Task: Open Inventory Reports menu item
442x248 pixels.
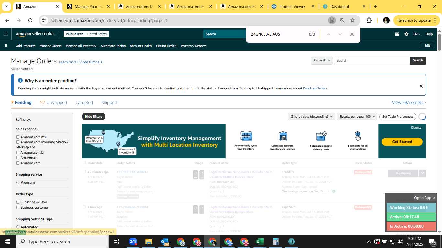Action: [193, 46]
